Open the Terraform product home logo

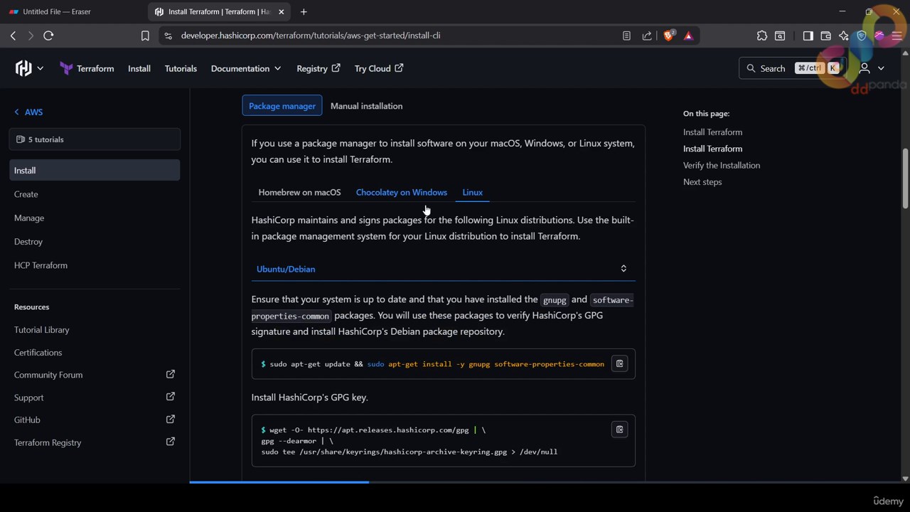click(x=87, y=68)
